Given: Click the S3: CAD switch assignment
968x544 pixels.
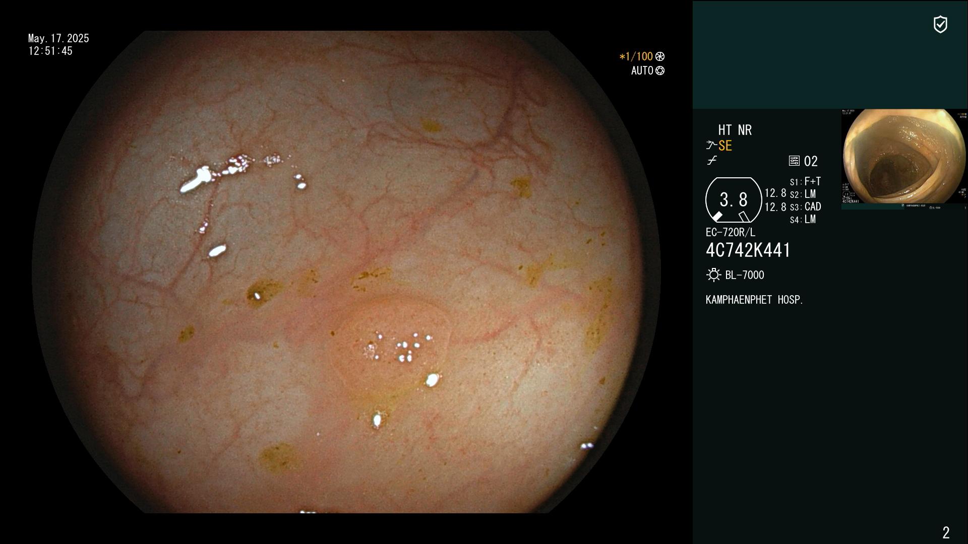Looking at the screenshot, I should 806,207.
